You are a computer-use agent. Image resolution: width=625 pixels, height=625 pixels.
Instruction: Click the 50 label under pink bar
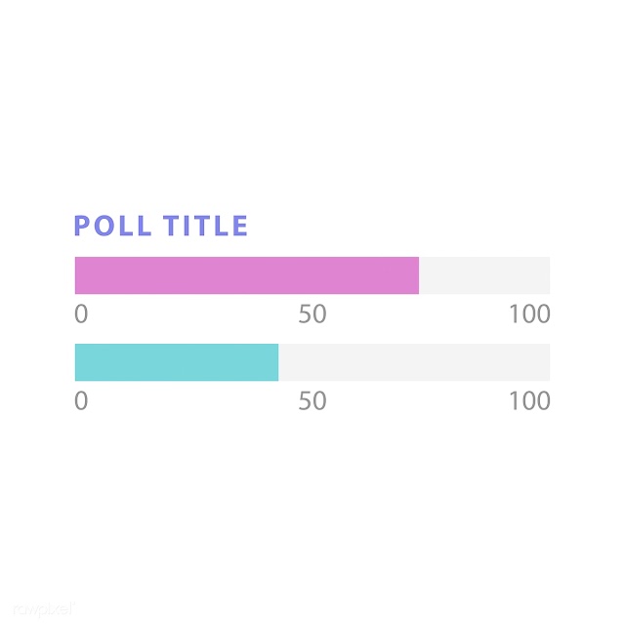point(312,313)
